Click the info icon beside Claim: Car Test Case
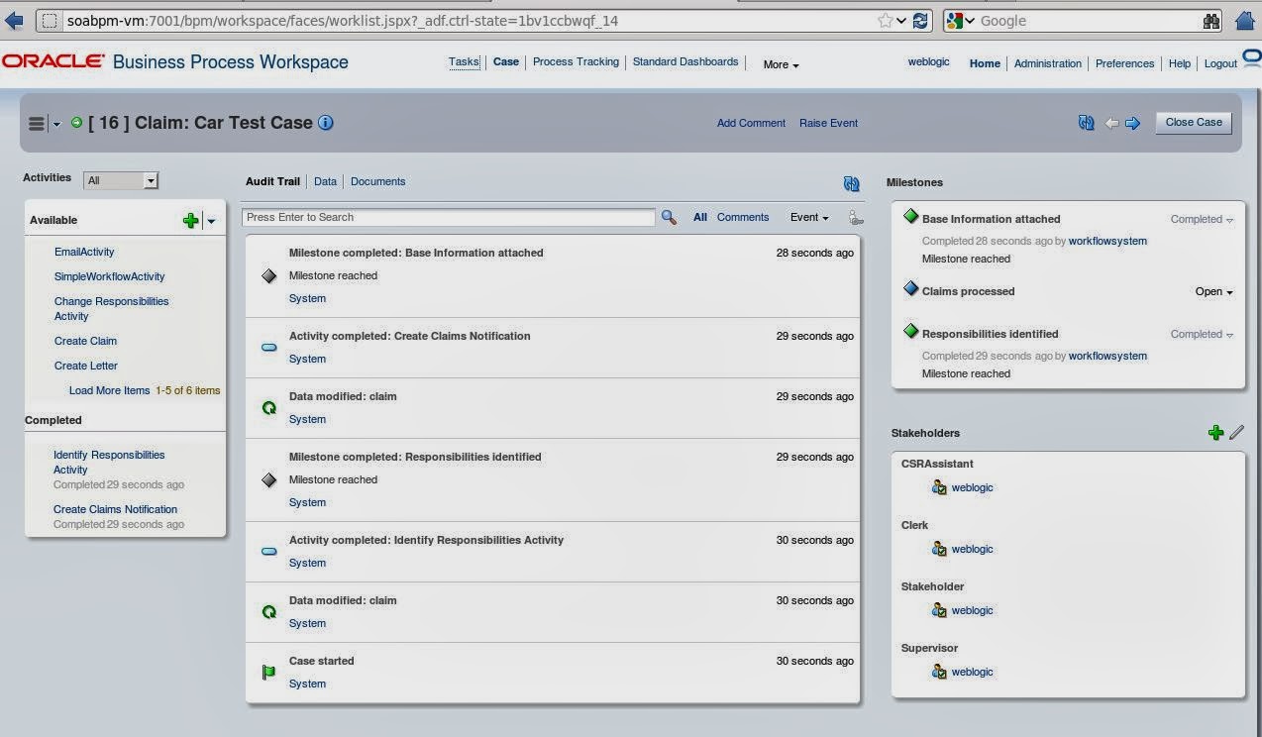Viewport: 1262px width, 737px height. click(x=325, y=123)
